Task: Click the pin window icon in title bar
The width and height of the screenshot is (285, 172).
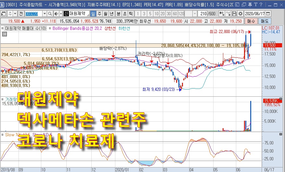Action: (x=250, y=5)
